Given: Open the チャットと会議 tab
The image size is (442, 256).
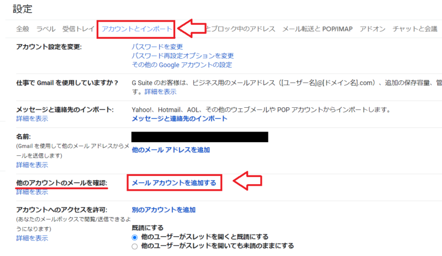Looking at the screenshot, I should tap(415, 29).
